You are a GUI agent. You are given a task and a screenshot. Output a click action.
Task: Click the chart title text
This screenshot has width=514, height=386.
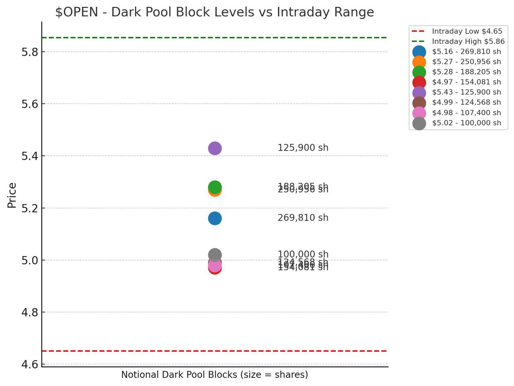click(x=215, y=12)
